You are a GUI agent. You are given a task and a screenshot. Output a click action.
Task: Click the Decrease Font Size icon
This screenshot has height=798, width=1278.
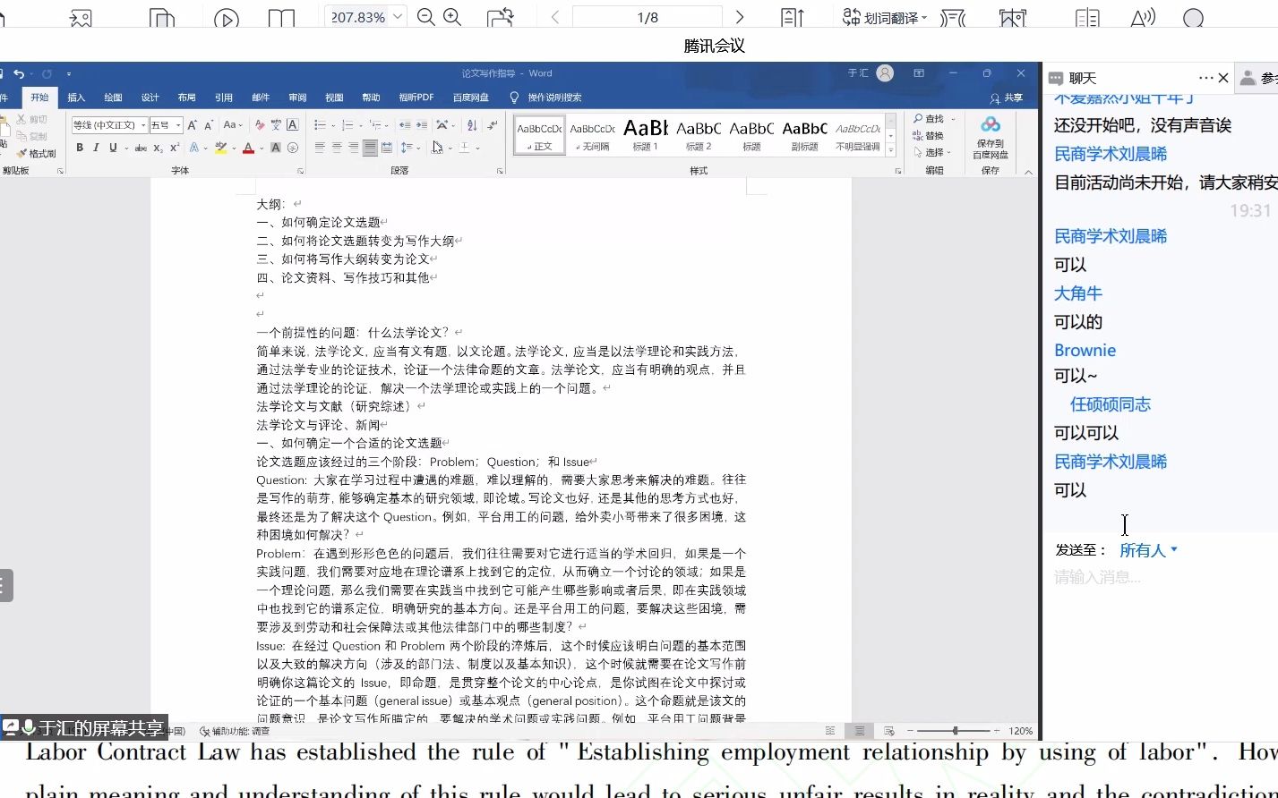[209, 125]
